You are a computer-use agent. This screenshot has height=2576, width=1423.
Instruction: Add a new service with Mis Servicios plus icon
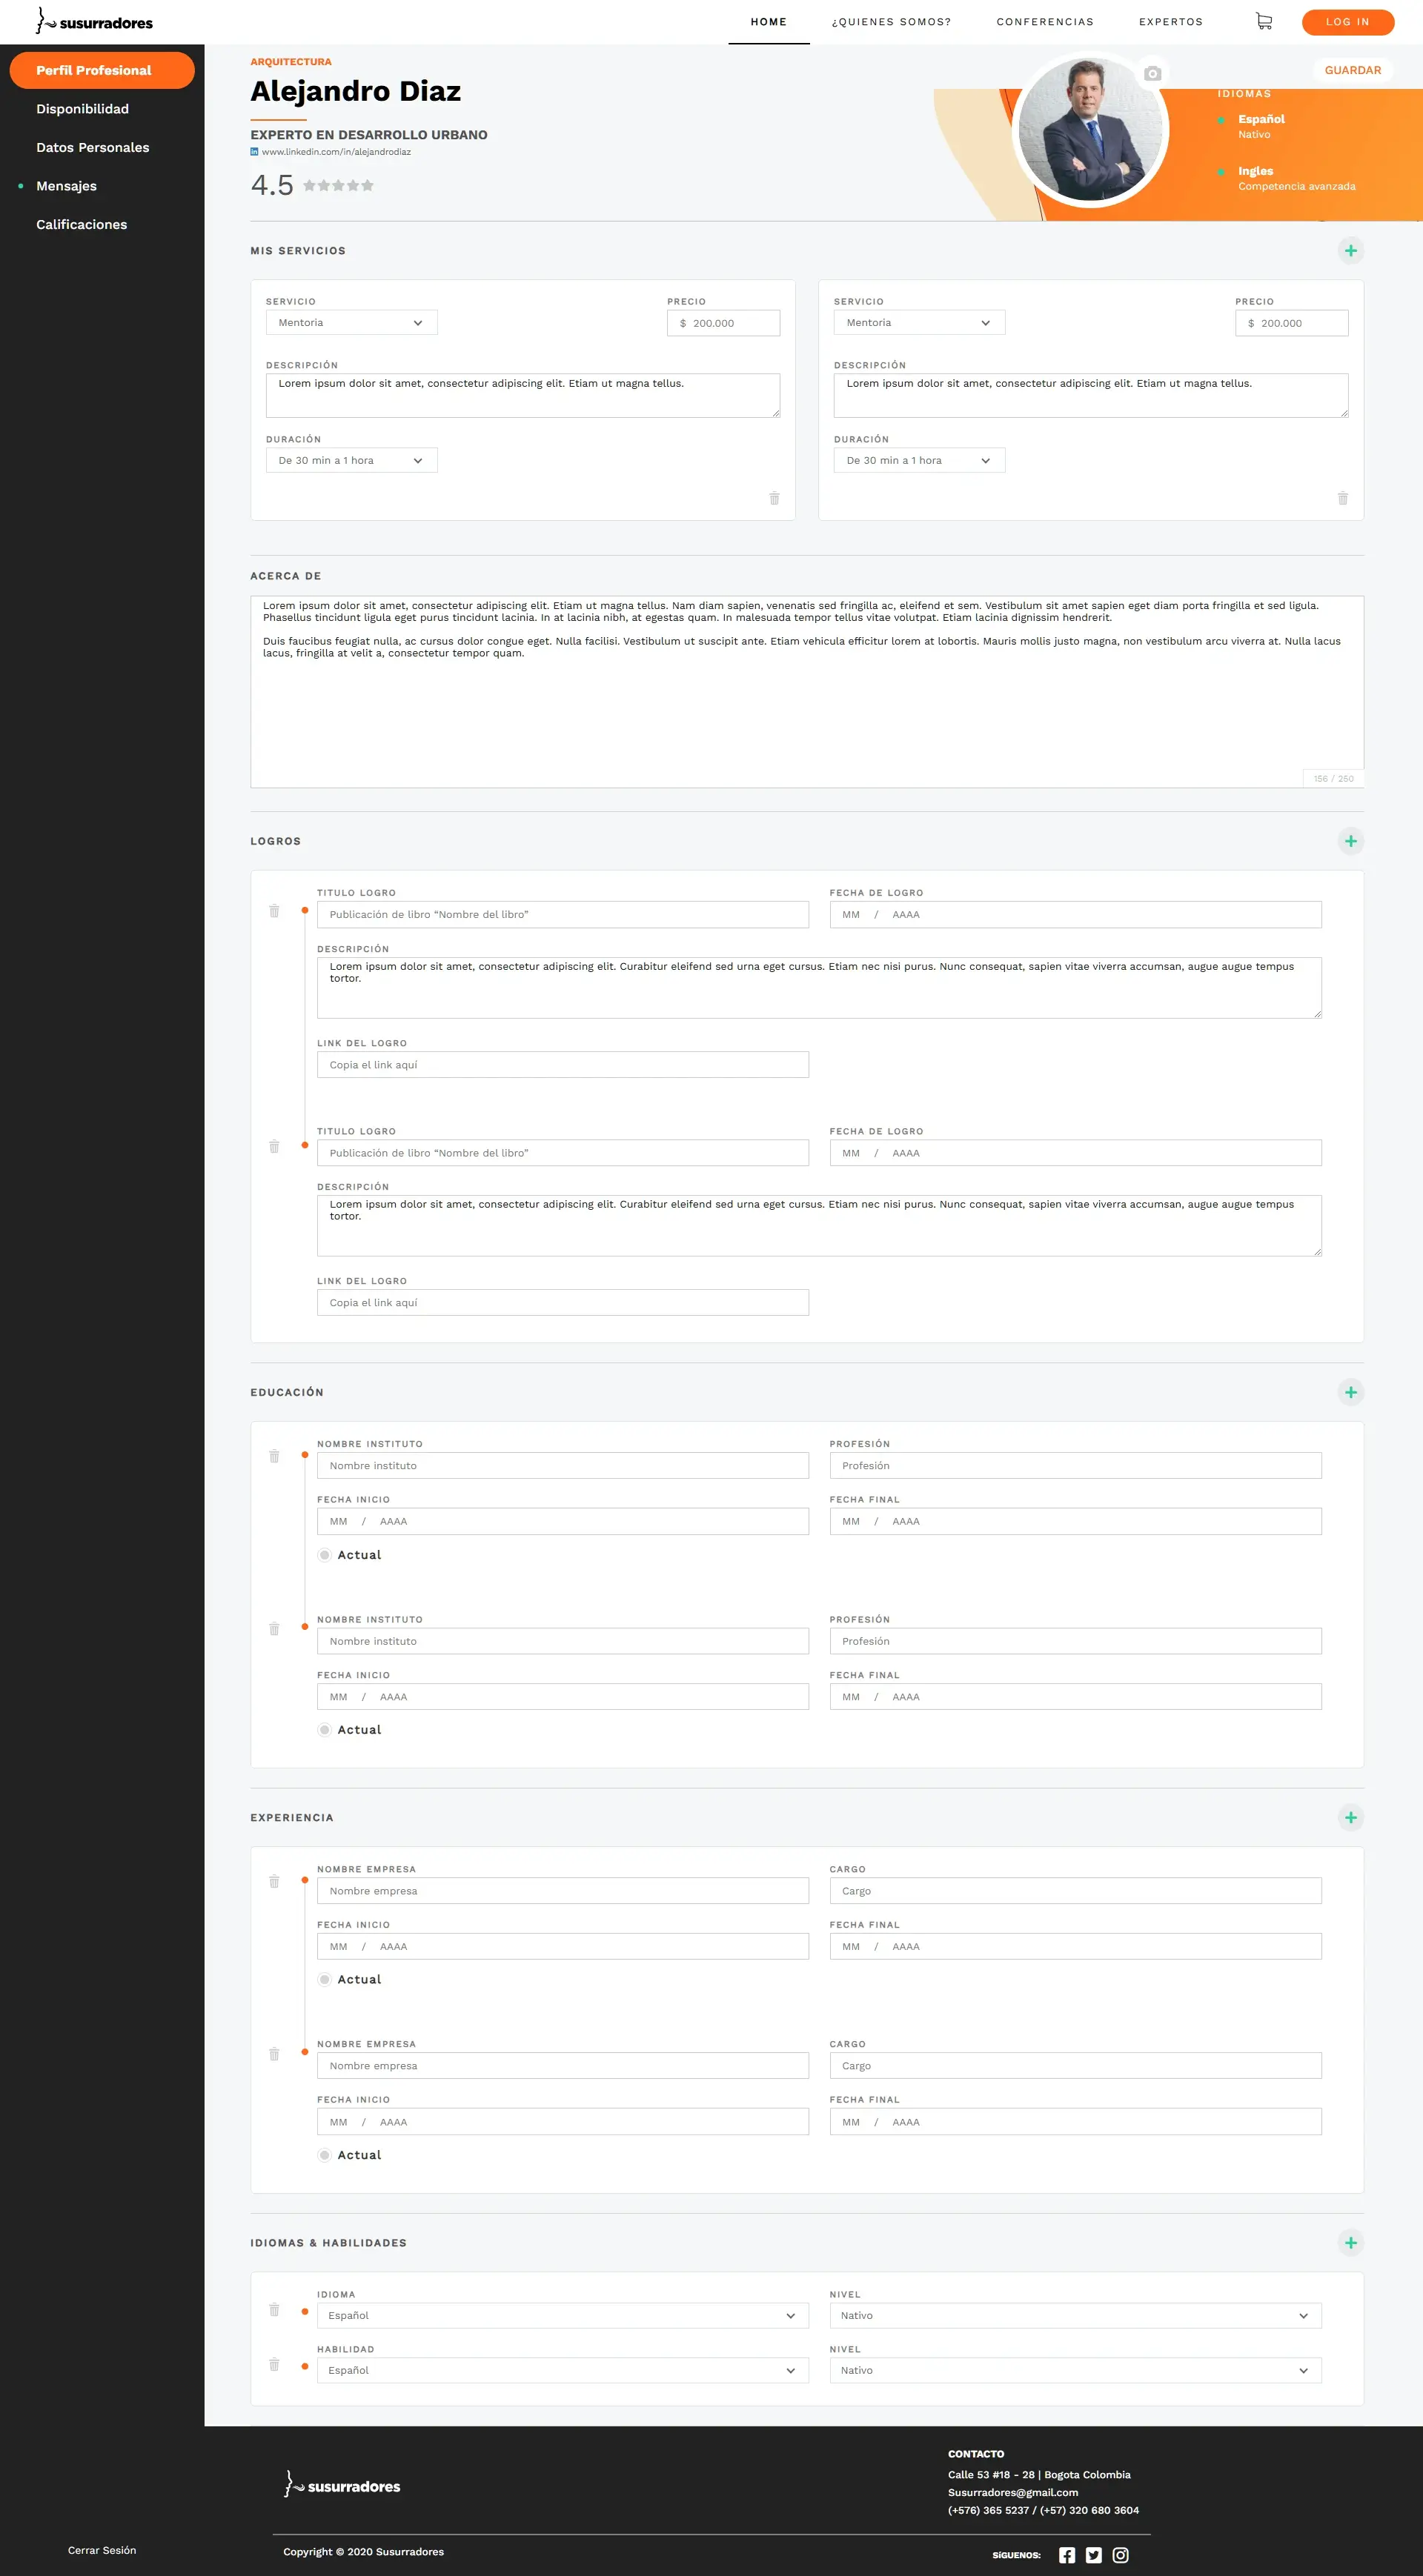[1351, 251]
